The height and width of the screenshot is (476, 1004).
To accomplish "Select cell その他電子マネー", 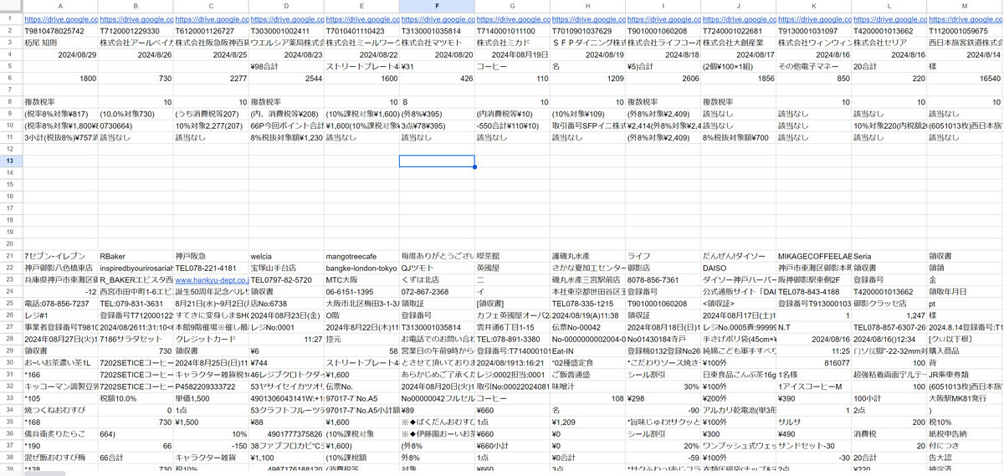I will coord(813,66).
